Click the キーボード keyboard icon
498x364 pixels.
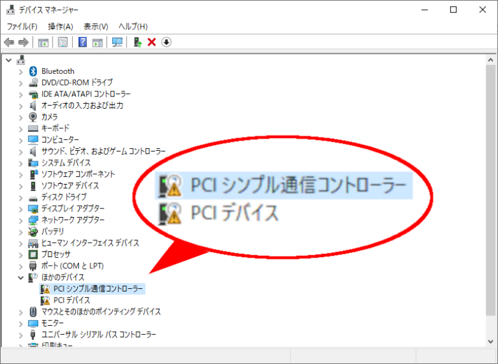point(33,128)
